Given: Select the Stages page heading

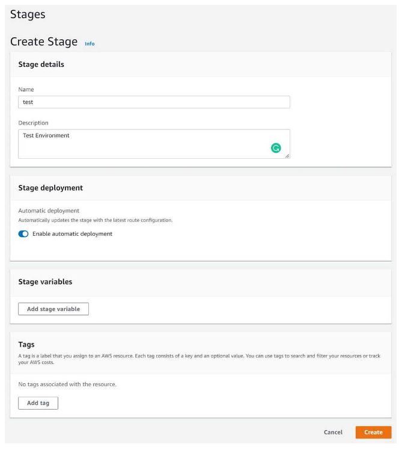Looking at the screenshot, I should click(x=28, y=14).
